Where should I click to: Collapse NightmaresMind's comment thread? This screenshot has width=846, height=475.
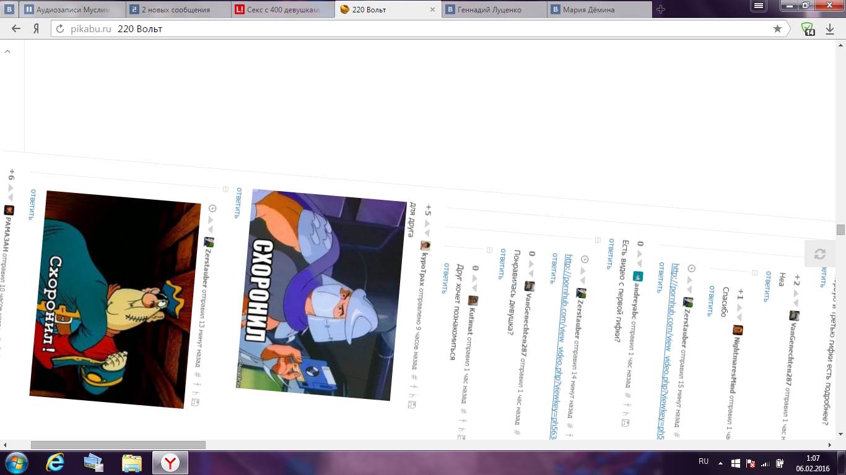pyautogui.click(x=755, y=273)
